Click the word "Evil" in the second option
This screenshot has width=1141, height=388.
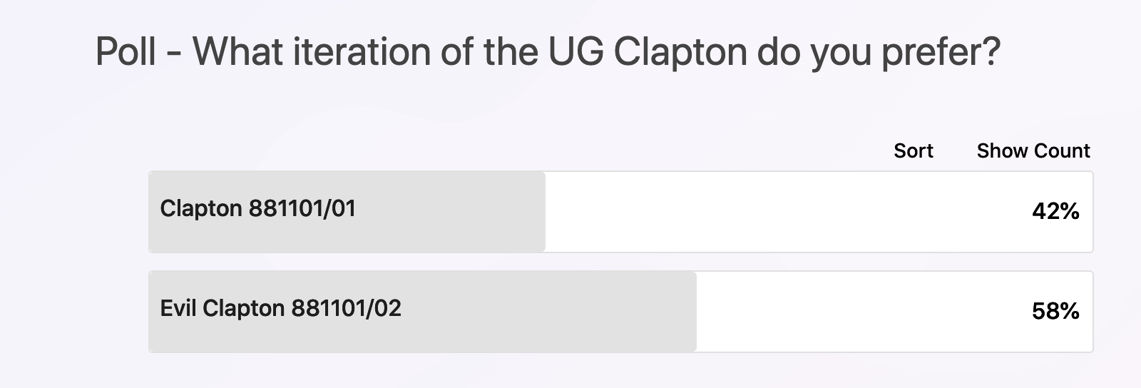[x=178, y=308]
